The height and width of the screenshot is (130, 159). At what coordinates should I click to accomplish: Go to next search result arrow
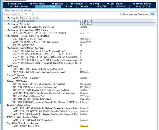click(33, 14)
